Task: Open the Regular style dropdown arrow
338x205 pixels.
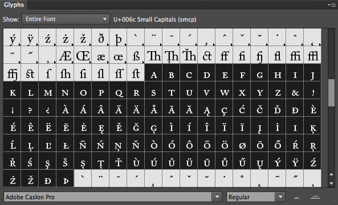Action: (x=280, y=197)
